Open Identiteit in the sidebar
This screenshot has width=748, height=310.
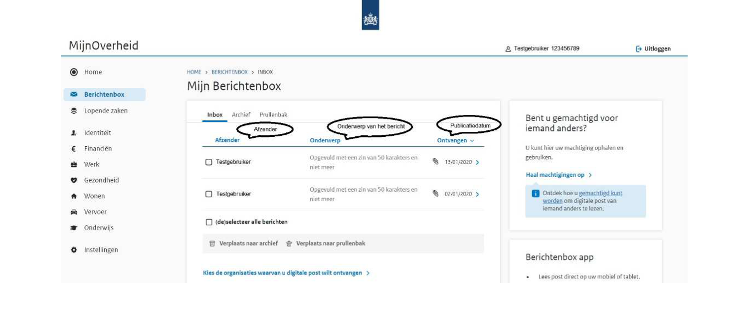pos(97,133)
